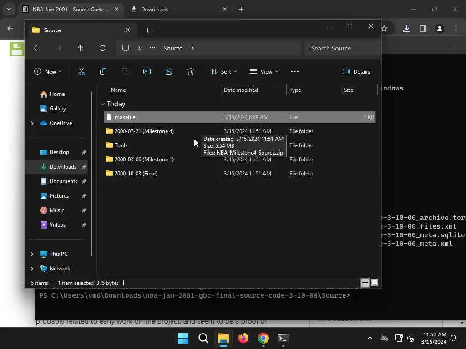This screenshot has width=466, height=349.
Task: Open a new File Explorer tab
Action: (x=148, y=30)
